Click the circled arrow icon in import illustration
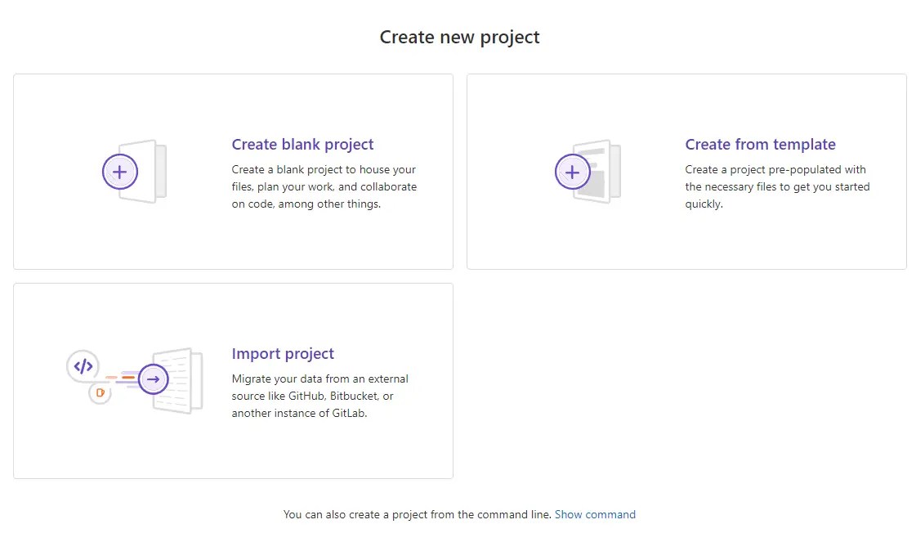Viewport: 916px width, 551px height. tap(154, 379)
